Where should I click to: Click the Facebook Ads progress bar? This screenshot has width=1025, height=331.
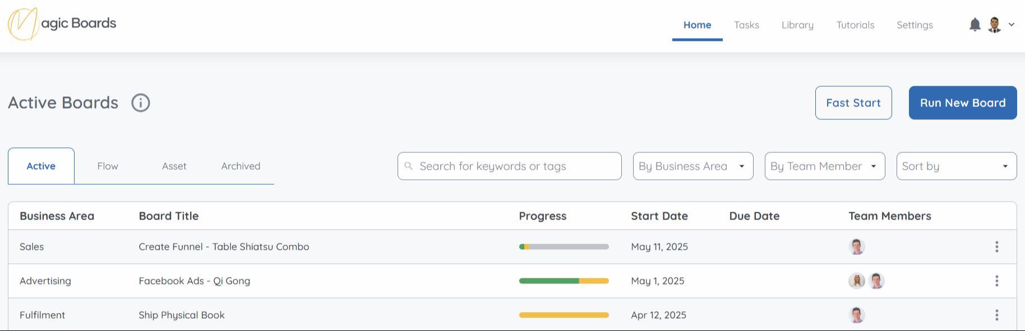(564, 281)
